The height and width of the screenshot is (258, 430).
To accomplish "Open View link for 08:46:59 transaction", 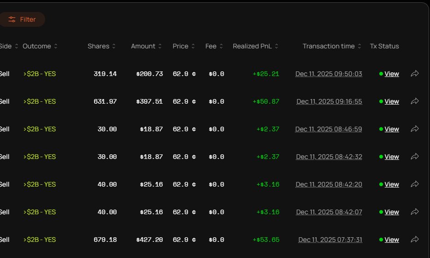I will pyautogui.click(x=392, y=129).
